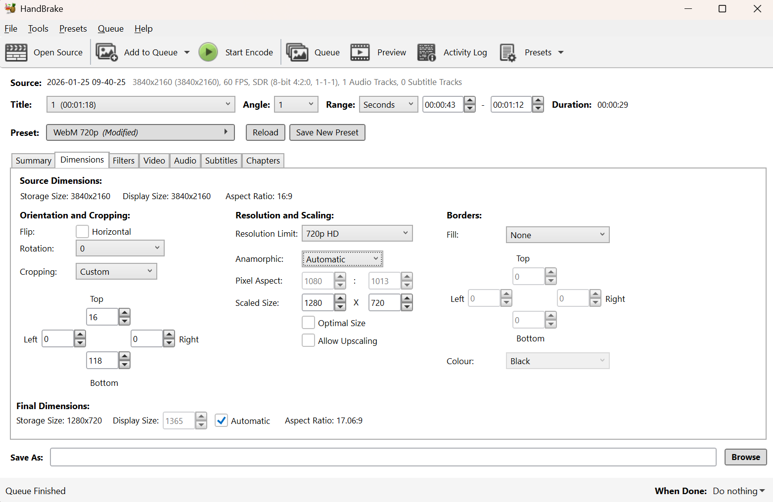Click the Save As file path field
This screenshot has height=502, width=773.
(x=383, y=457)
